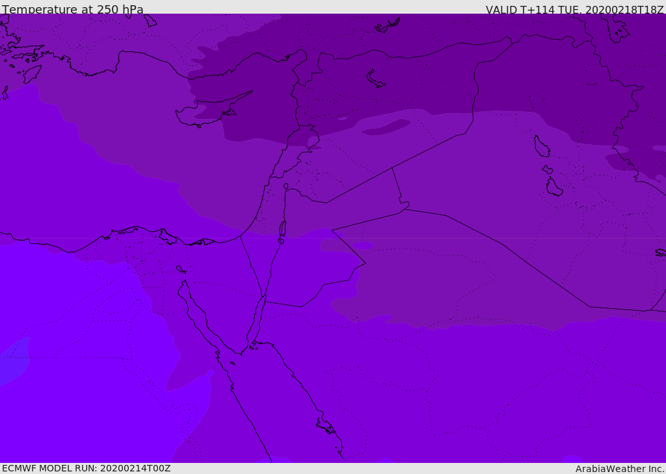
Task: Click the 'Temperature at 250 hPa' title
Action: [x=72, y=10]
